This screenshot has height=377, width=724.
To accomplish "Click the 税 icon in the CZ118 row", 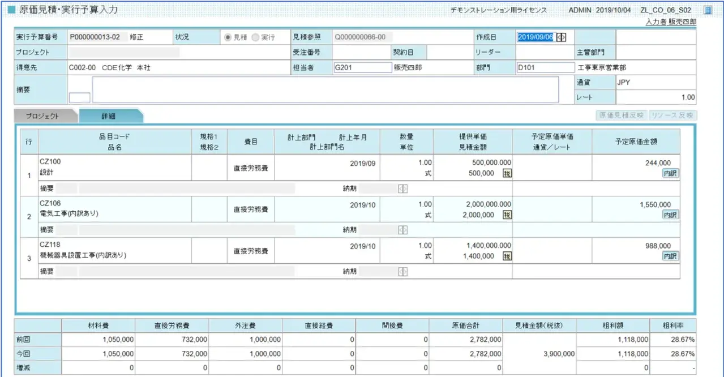I will [x=507, y=256].
